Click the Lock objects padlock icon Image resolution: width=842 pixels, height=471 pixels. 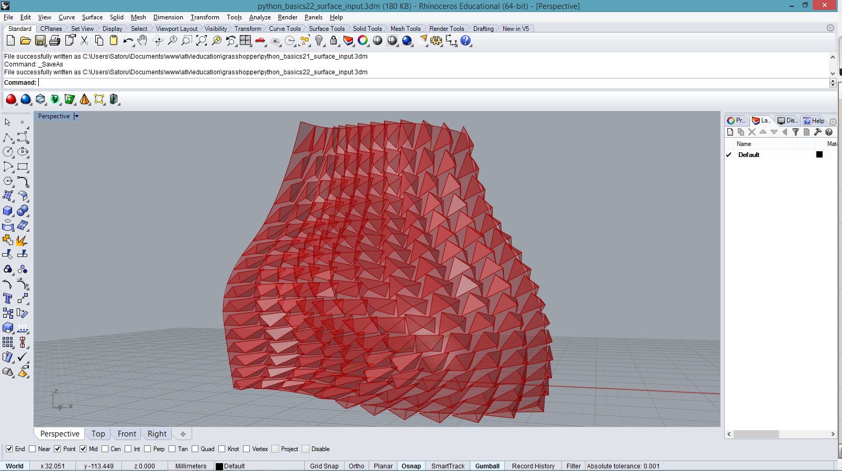334,41
